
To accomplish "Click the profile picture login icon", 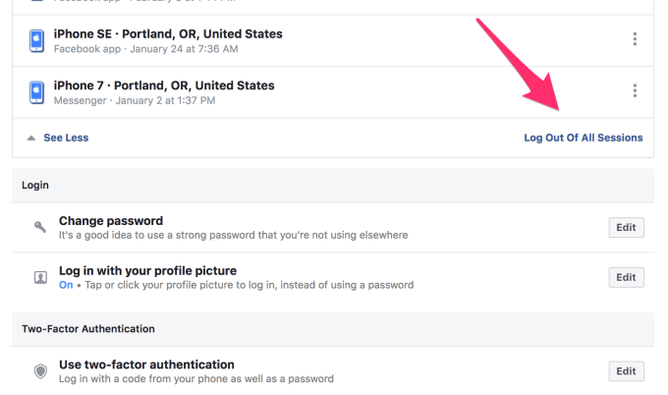I will coord(40,277).
